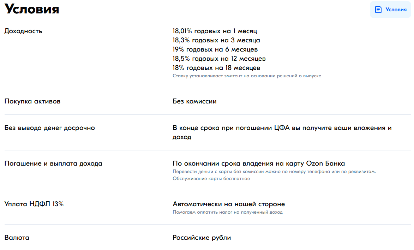This screenshot has width=414, height=250.
Task: Click the 18% годовых на 18 месяцев rate
Action: click(216, 68)
